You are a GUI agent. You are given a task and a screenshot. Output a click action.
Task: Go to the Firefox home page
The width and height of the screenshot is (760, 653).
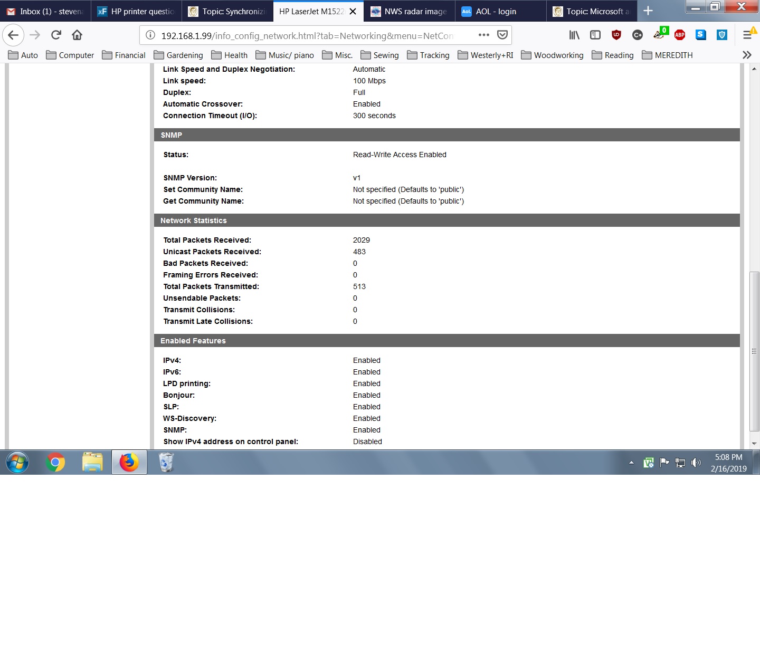point(77,35)
